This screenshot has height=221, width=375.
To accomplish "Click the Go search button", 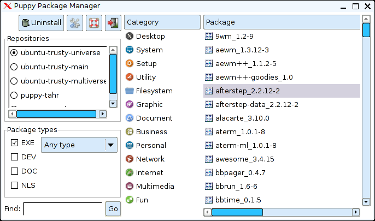I will click(113, 209).
